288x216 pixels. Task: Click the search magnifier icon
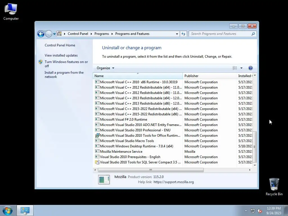tap(253, 34)
